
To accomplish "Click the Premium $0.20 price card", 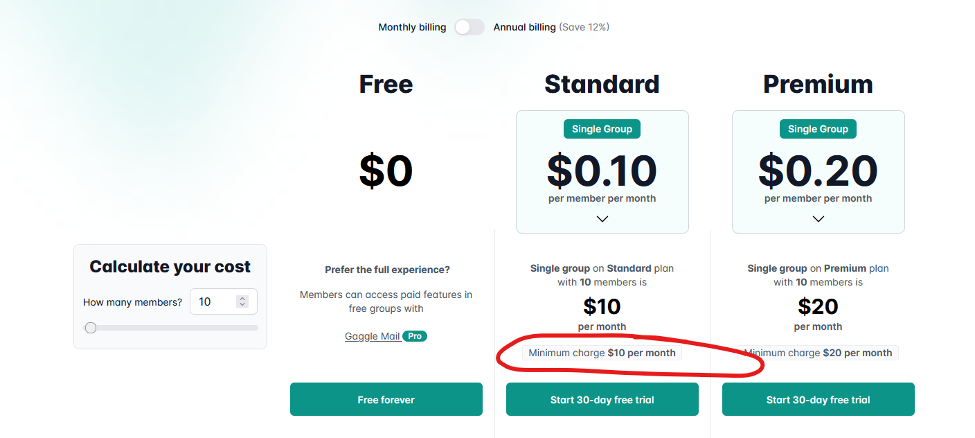I will coord(818,172).
